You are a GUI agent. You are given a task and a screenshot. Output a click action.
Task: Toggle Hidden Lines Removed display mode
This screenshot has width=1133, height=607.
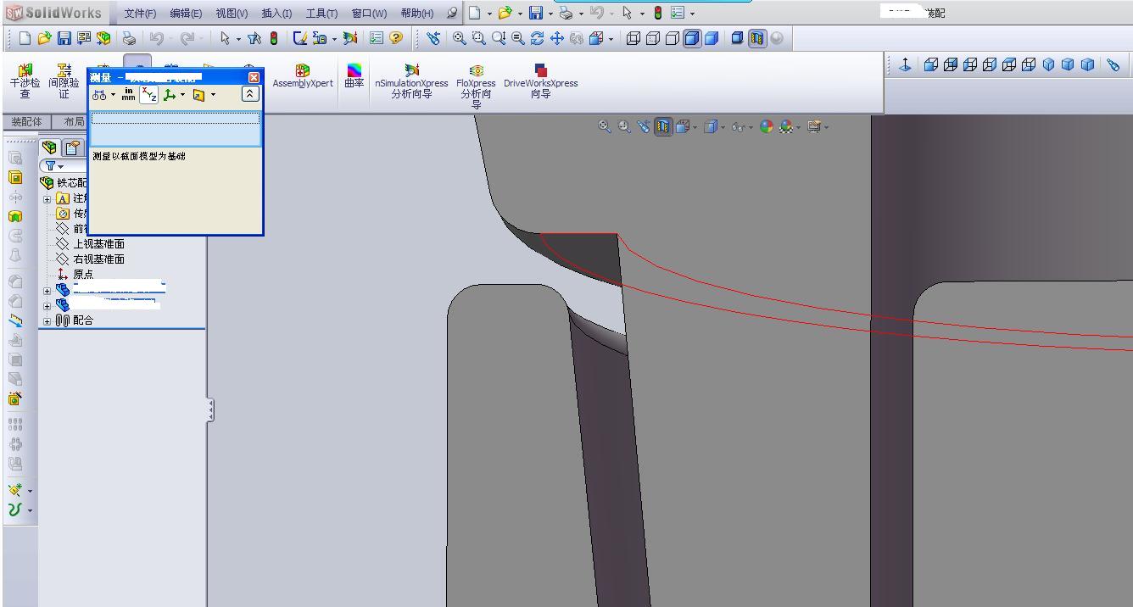pos(672,38)
